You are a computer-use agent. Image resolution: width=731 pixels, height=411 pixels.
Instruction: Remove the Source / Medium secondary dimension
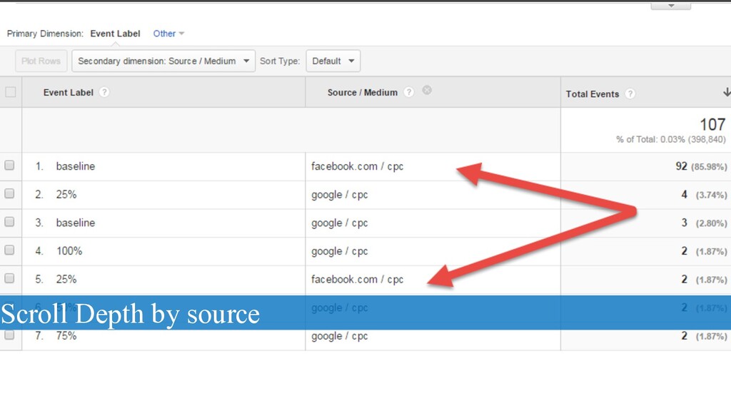427,90
